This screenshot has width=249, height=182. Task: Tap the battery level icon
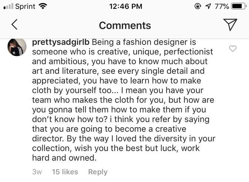tap(238, 6)
